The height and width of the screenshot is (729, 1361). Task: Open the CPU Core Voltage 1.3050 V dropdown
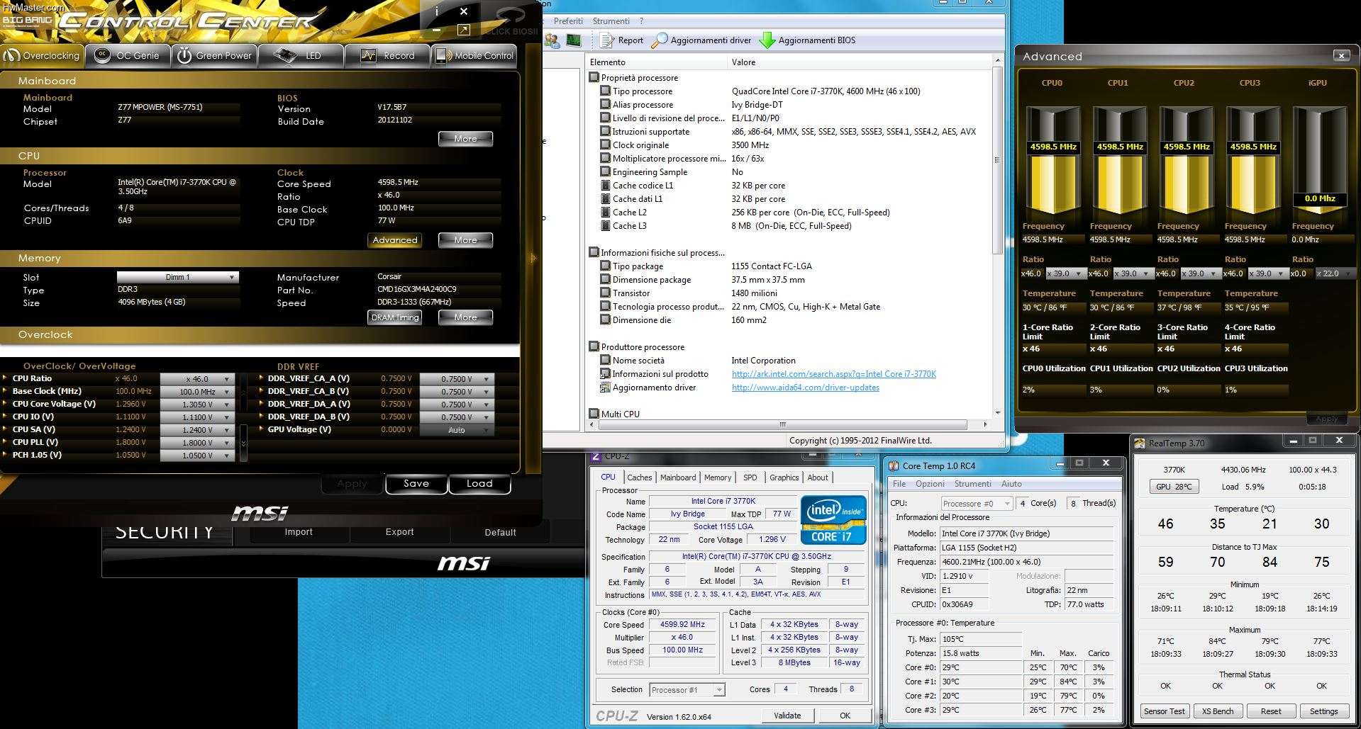pyautogui.click(x=197, y=405)
